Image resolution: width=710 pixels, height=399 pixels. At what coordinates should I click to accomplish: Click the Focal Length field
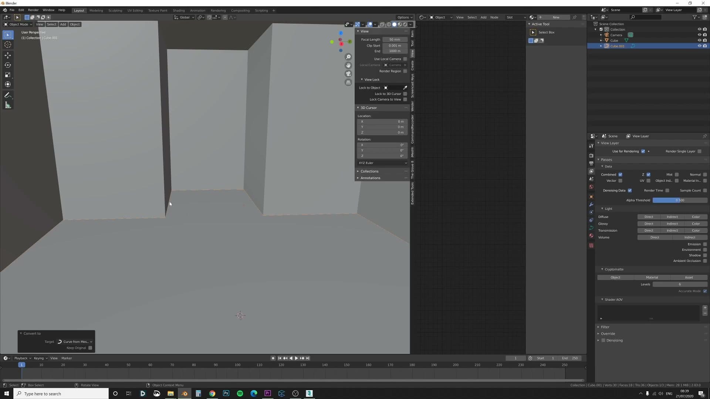pyautogui.click(x=395, y=40)
